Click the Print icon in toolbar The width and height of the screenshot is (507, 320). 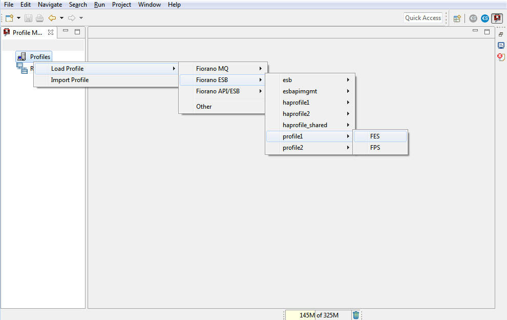pos(40,18)
